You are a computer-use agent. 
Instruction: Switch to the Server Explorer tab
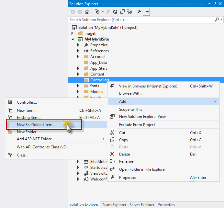click(x=142, y=205)
